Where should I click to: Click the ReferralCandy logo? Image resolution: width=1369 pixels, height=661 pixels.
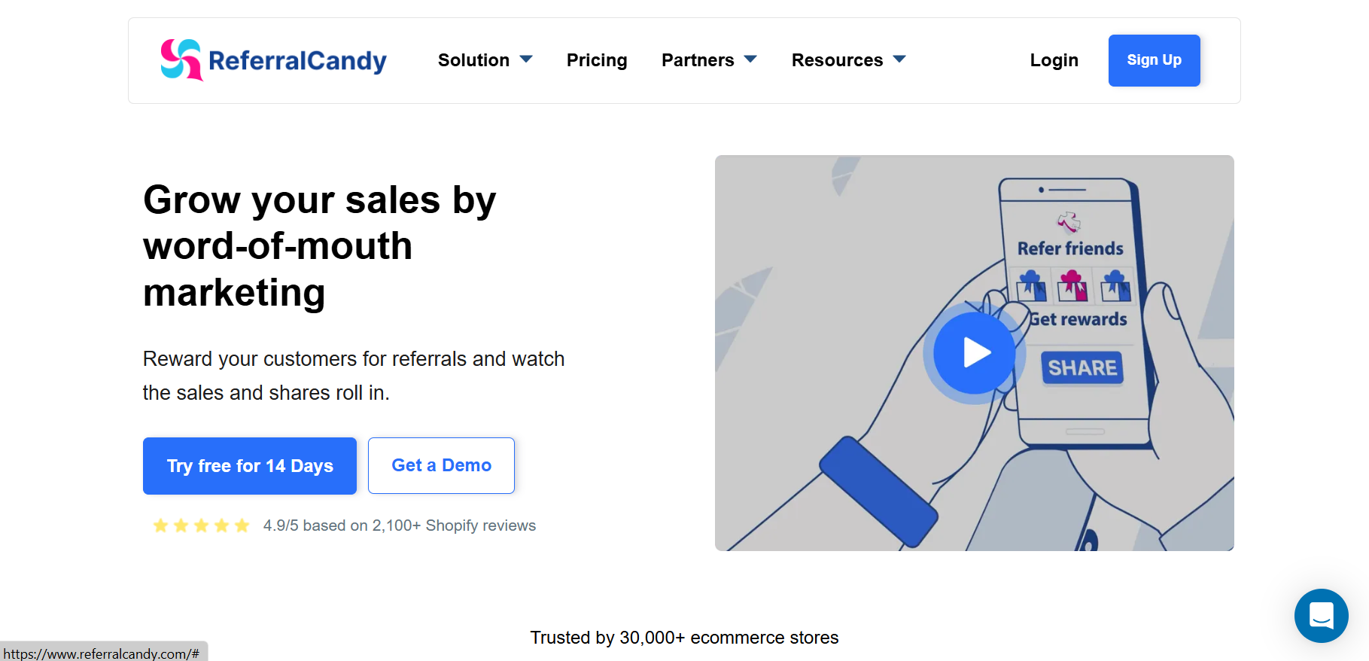273,60
